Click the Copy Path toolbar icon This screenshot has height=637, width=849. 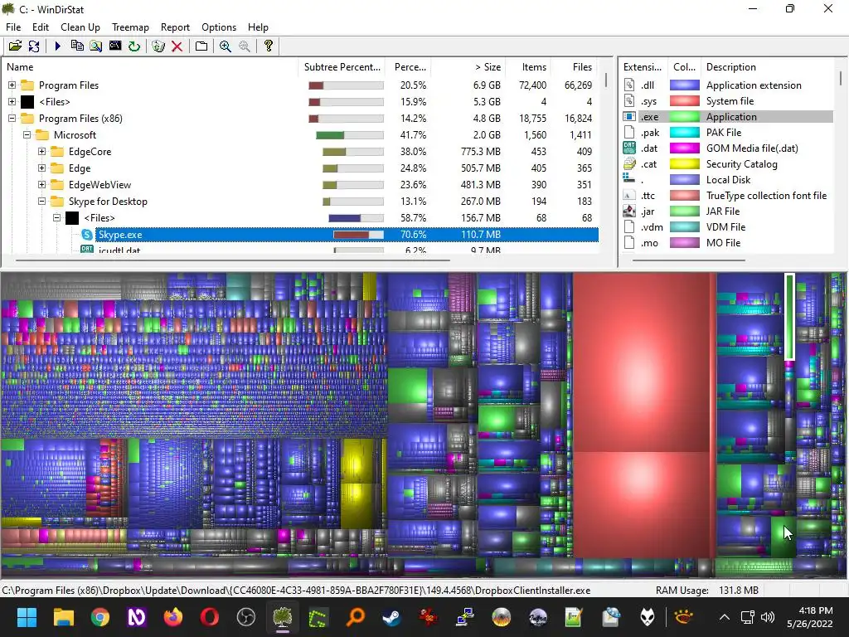[x=77, y=46]
